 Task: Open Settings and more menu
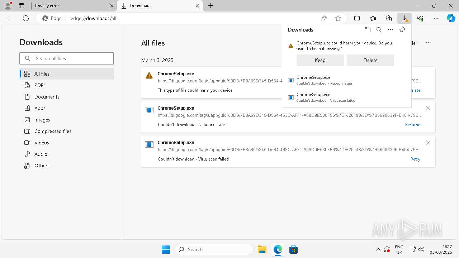click(x=436, y=18)
